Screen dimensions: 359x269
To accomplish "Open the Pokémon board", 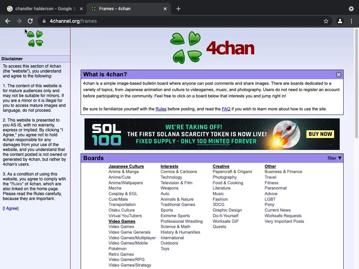I will pos(117,249).
